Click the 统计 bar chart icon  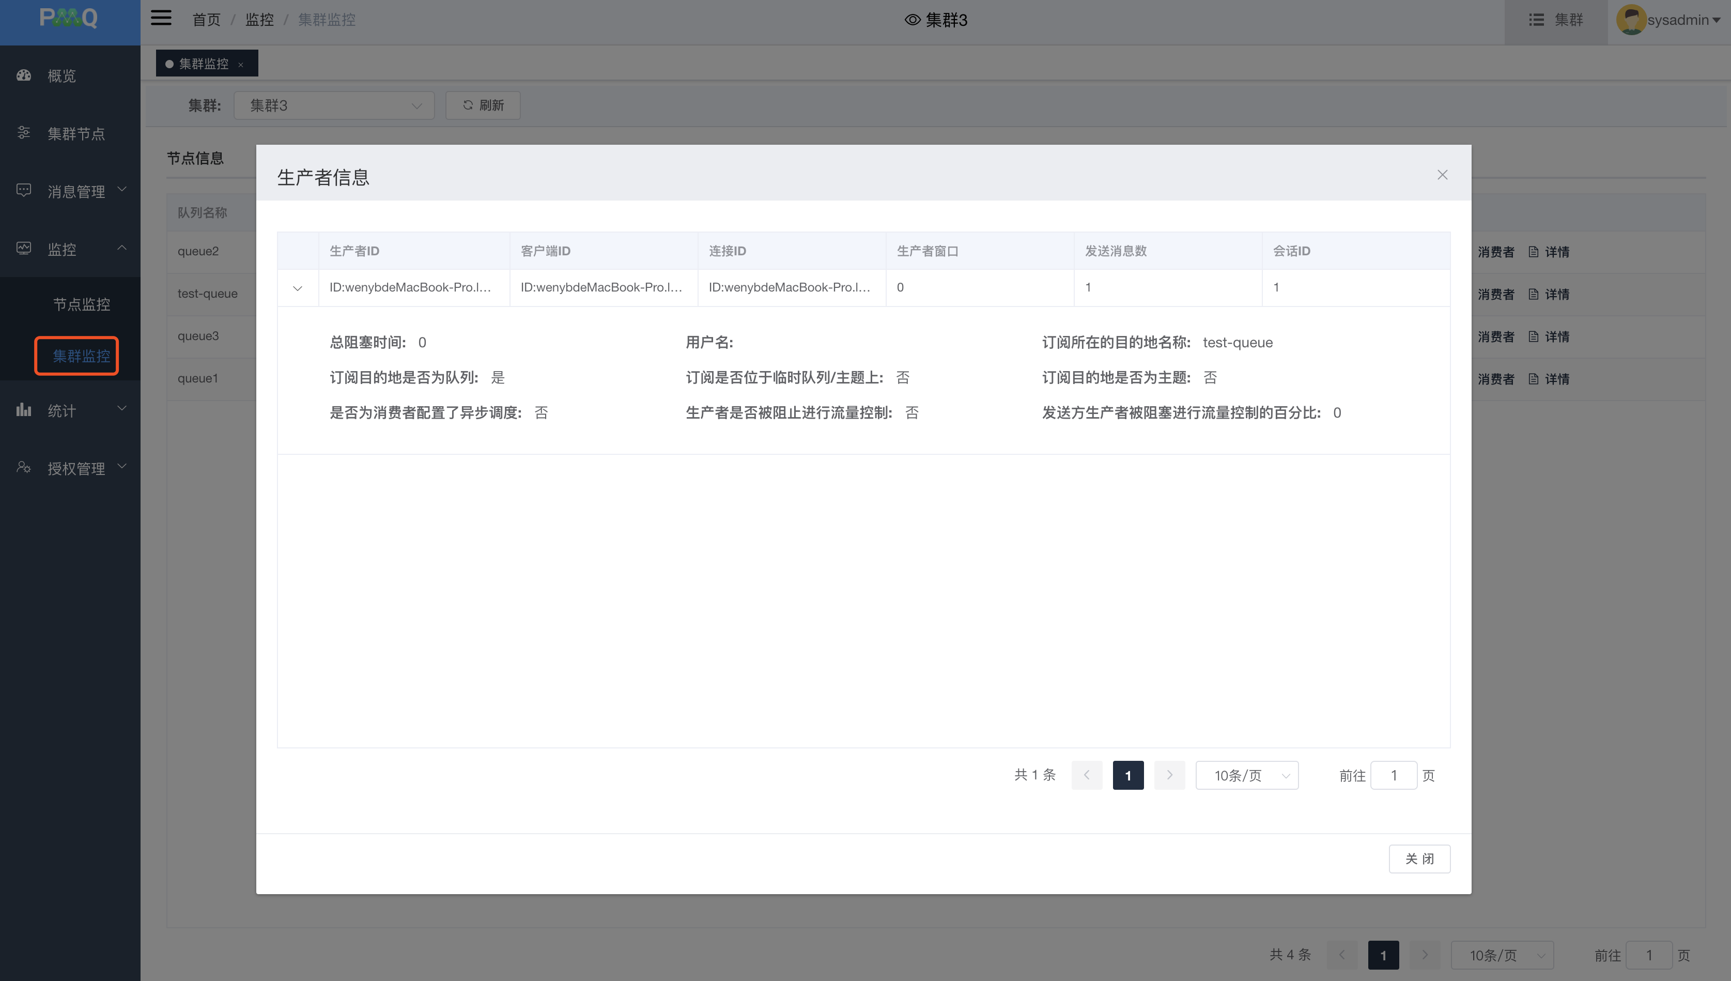[x=24, y=410]
